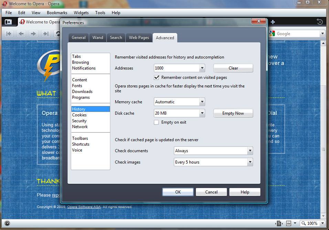Click the Forward arrow button
Viewport: 329px width, 230px height.
[33, 34]
